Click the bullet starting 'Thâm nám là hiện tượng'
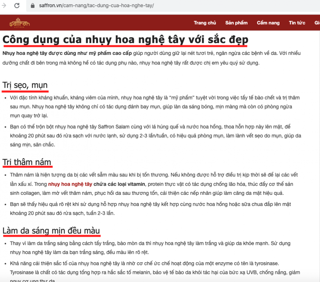The width and height of the screenshot is (320, 282). (154, 175)
